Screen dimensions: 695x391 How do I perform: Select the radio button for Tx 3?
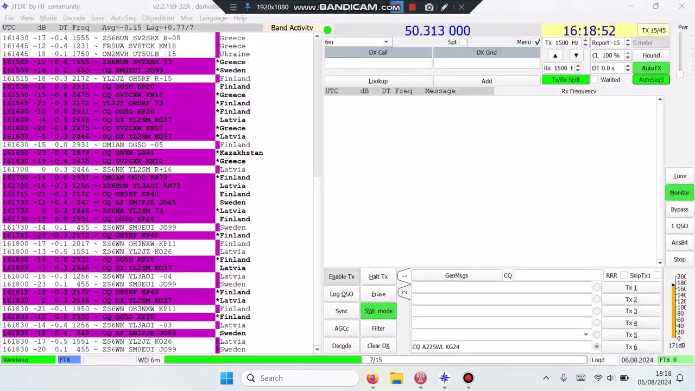597,311
